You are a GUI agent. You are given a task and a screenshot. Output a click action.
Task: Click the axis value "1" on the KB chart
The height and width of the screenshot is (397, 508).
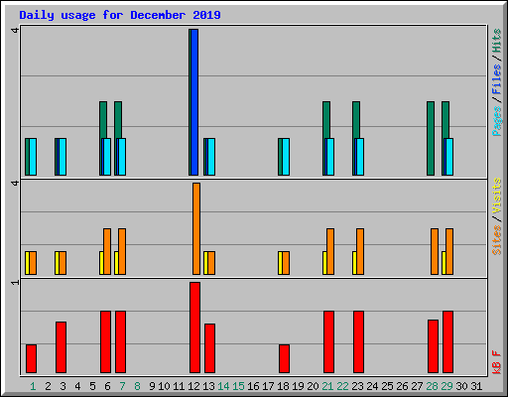(15, 282)
